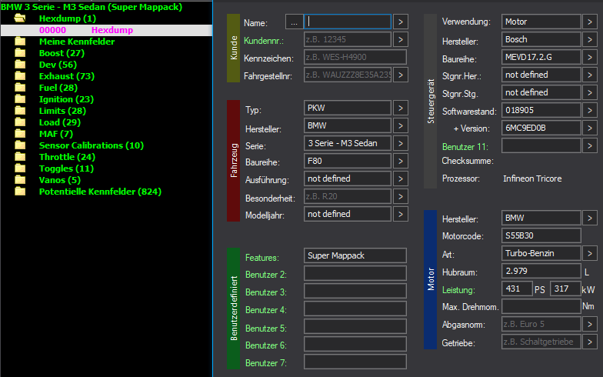Click the Leistung kW field showing 317

(565, 289)
